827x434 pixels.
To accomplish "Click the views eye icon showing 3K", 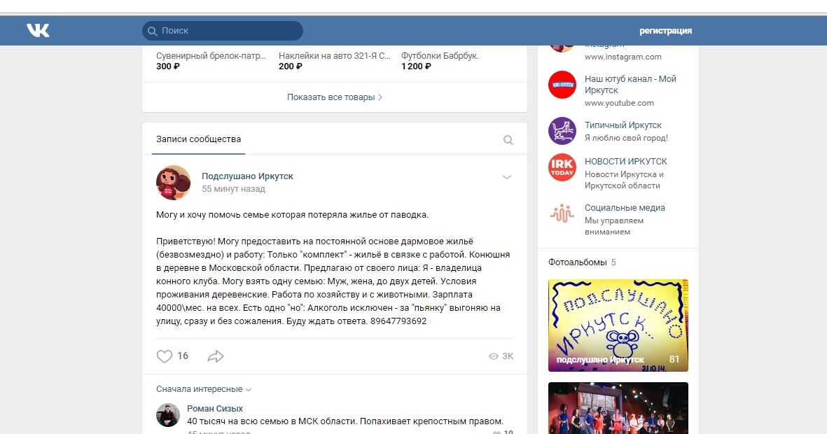I will 494,356.
